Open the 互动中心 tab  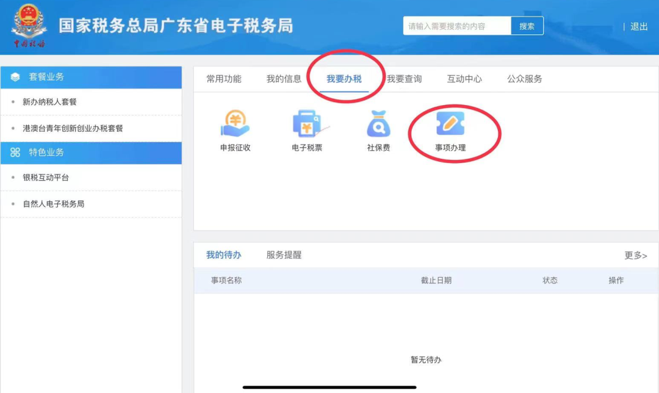(x=464, y=79)
